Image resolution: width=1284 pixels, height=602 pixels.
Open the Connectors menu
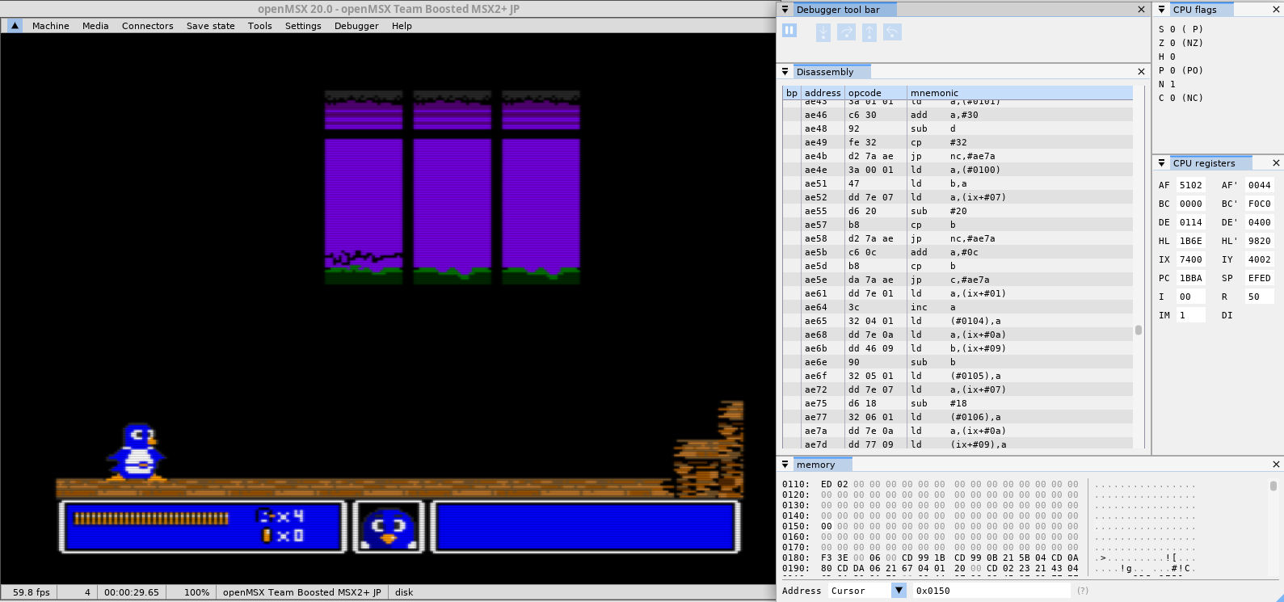coord(148,26)
